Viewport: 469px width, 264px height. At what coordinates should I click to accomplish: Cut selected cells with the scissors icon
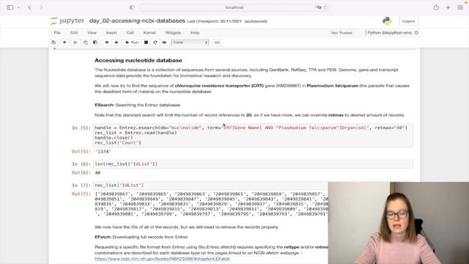75,43
